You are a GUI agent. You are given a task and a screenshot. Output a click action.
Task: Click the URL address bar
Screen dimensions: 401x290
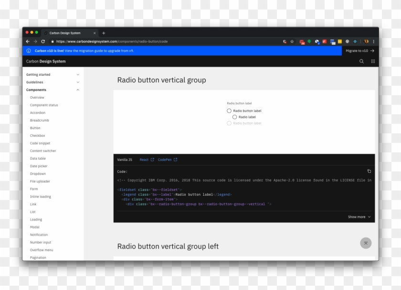(x=167, y=41)
